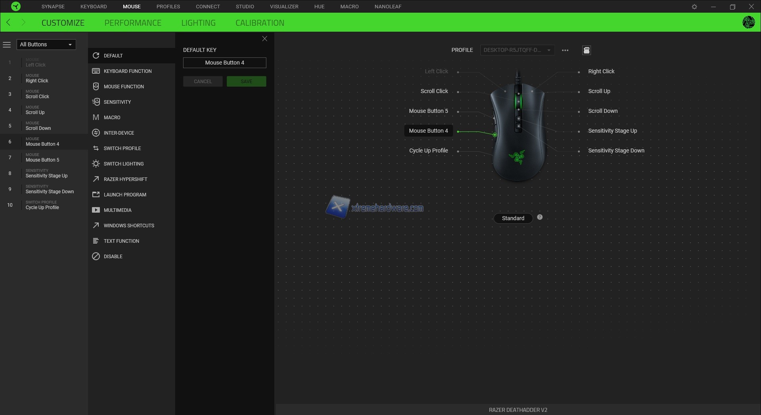This screenshot has width=761, height=415.
Task: Open the settings gear icon
Action: pos(694,7)
